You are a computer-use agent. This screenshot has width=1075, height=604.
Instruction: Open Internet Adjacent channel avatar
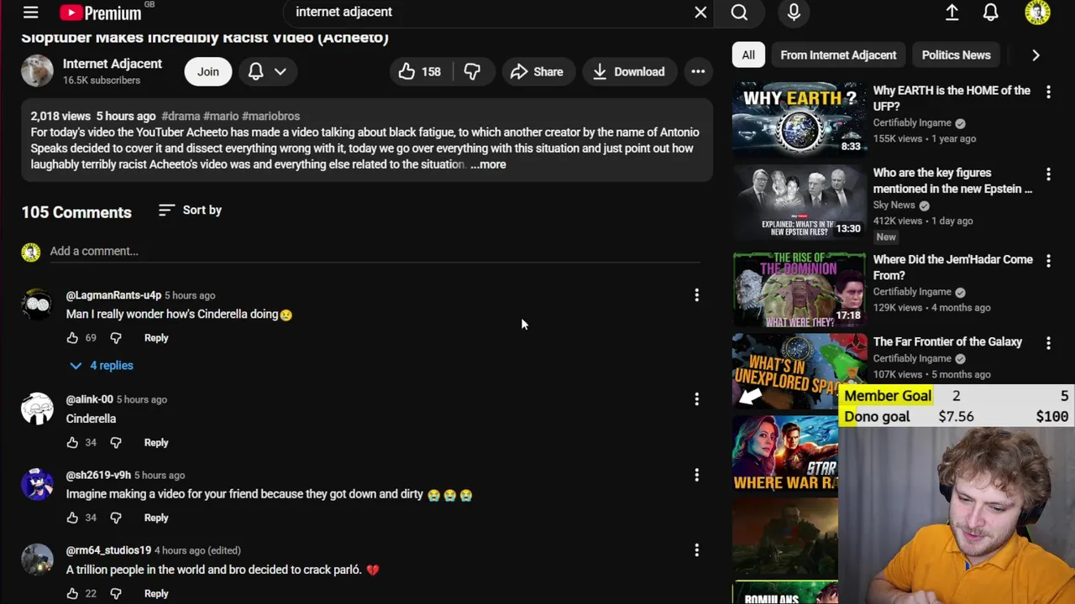(37, 71)
